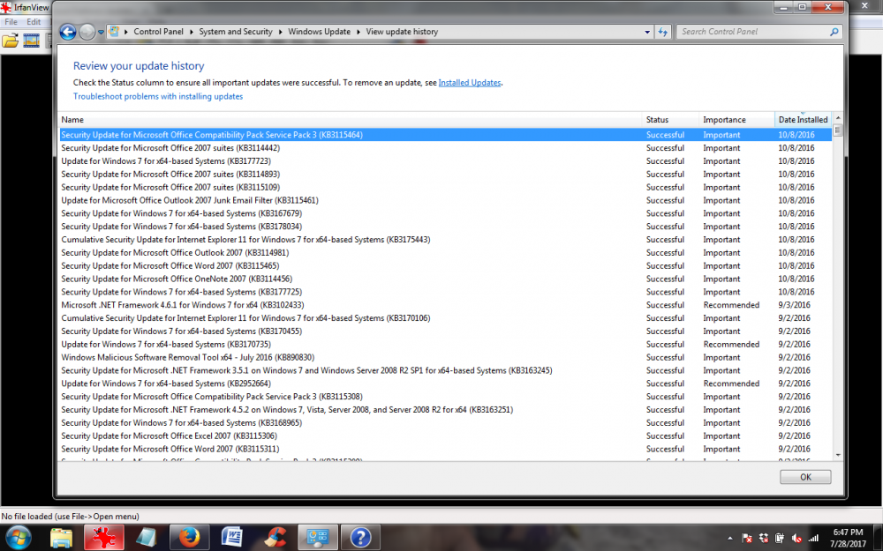Expand the address bar history dropdown
The height and width of the screenshot is (551, 883).
point(647,32)
